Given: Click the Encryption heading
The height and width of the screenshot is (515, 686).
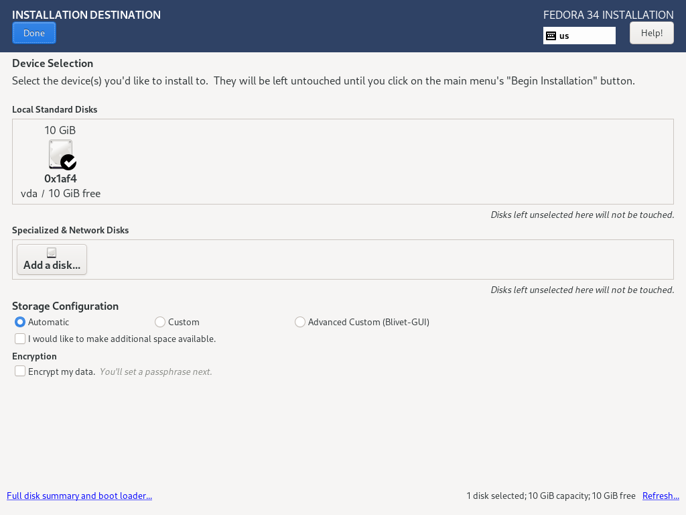Looking at the screenshot, I should 35,357.
